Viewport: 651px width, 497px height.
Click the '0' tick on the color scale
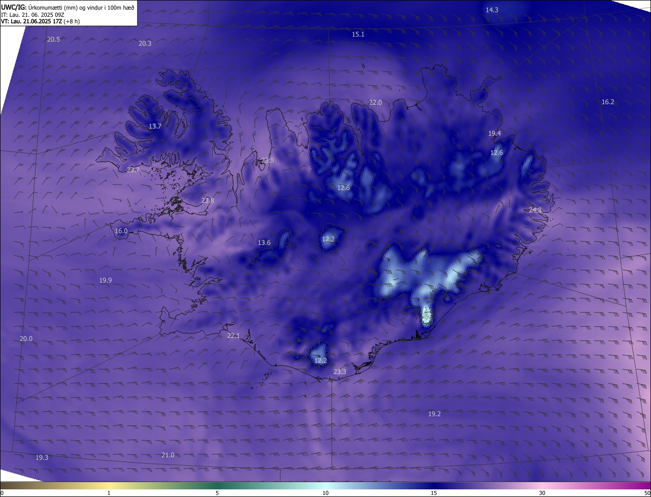pyautogui.click(x=2, y=493)
